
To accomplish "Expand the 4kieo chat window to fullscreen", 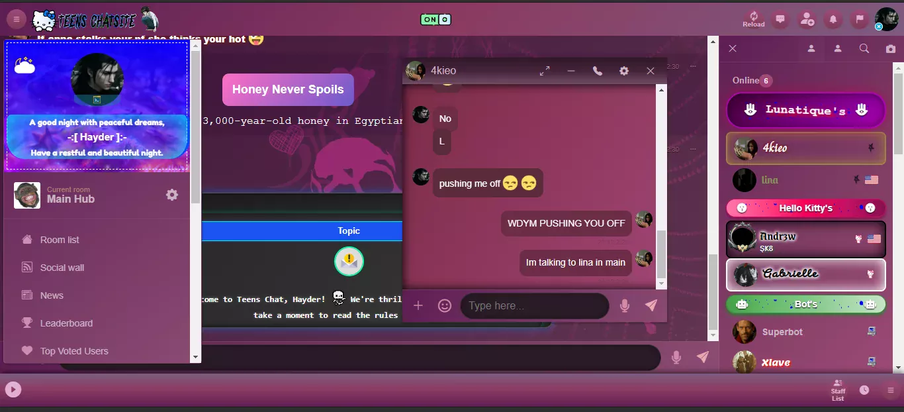I will (545, 71).
